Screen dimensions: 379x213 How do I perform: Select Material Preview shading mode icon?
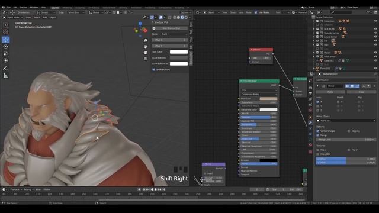[182, 17]
